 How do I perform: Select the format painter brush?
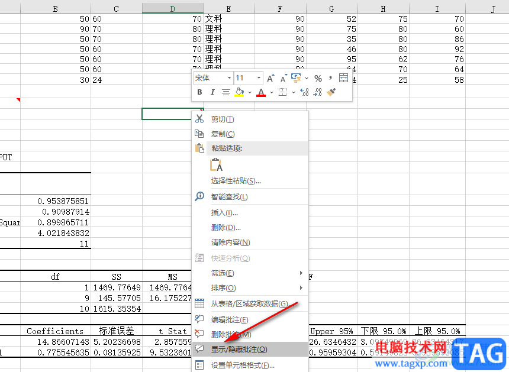point(331,92)
